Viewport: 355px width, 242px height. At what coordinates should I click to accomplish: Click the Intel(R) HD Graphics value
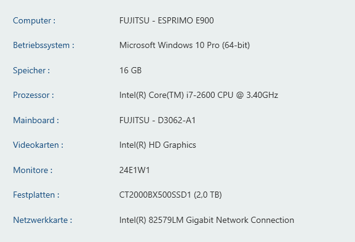point(158,145)
